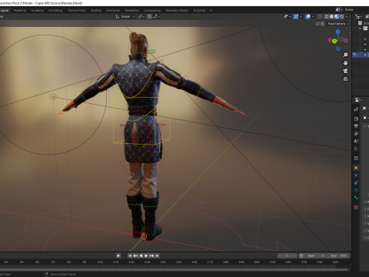Open the object types visibility dropdown
This screenshot has width=369, height=277.
[288, 17]
